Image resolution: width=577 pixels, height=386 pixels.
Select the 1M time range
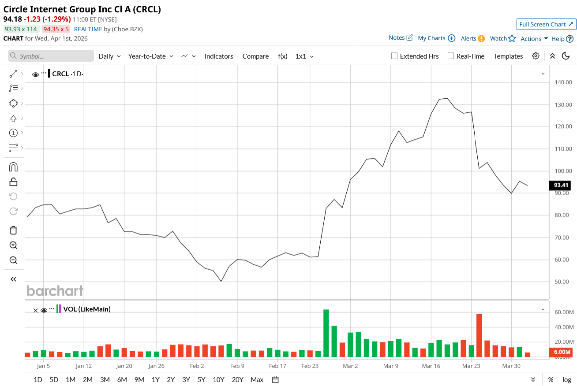pos(70,379)
